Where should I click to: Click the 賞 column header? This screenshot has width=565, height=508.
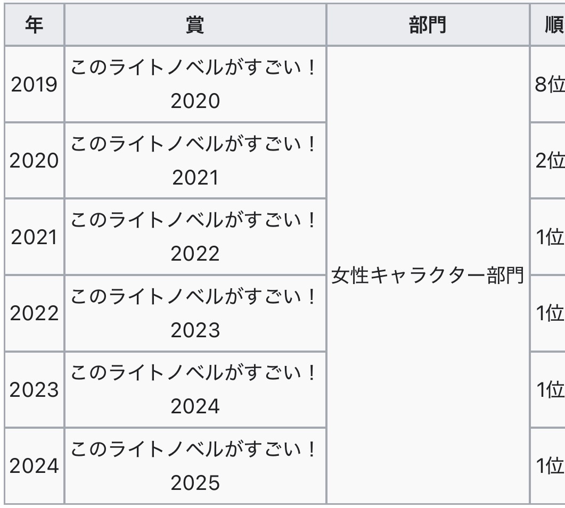click(x=195, y=26)
